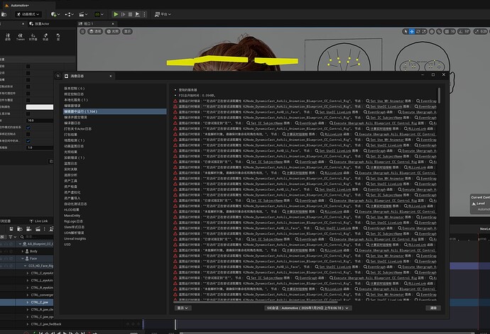Open the sequencer filter funnel dropdown
Viewport: 490px width, 334px height.
click(12, 237)
